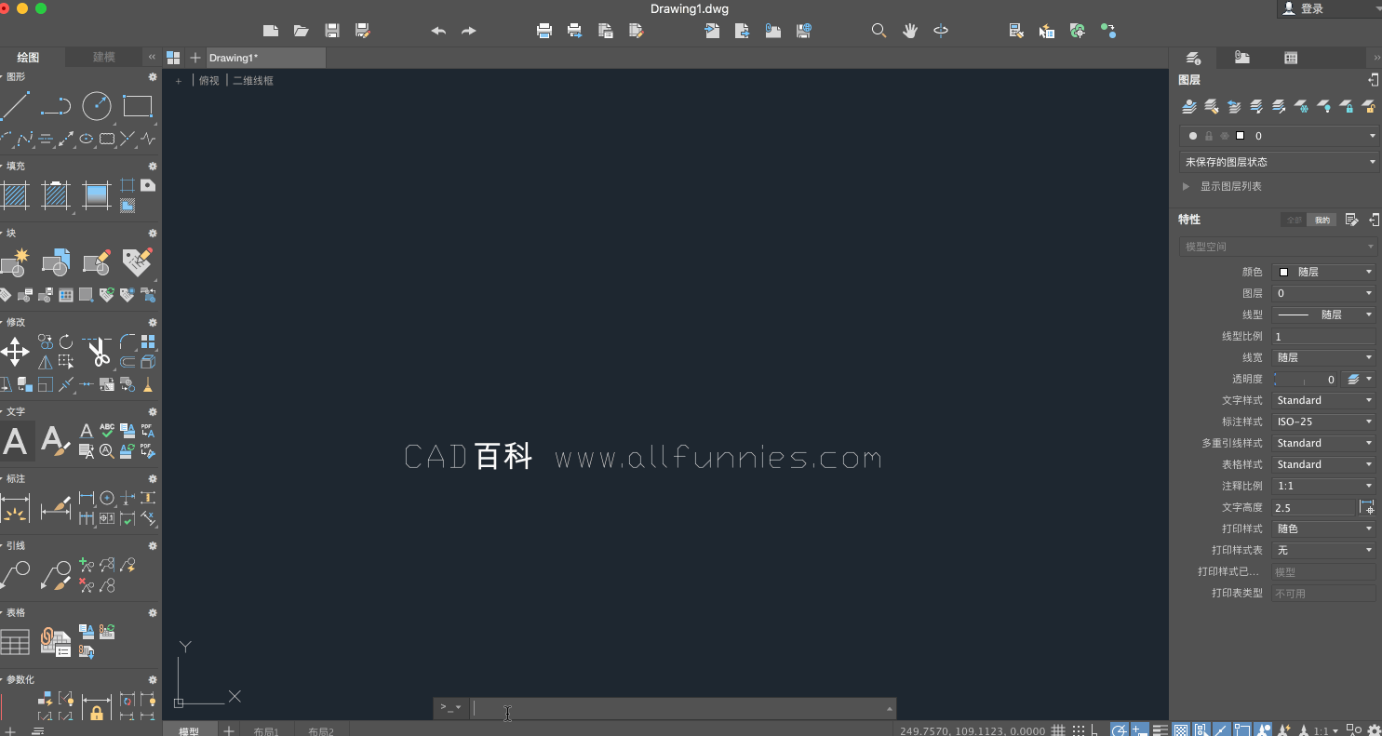This screenshot has height=736, width=1382.
Task: Toggle object snap in status bar
Action: tap(1242, 730)
